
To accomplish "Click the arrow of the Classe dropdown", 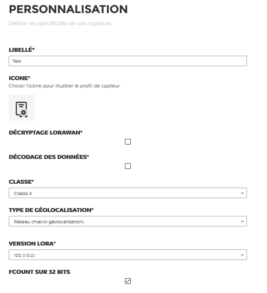I will pos(242,193).
